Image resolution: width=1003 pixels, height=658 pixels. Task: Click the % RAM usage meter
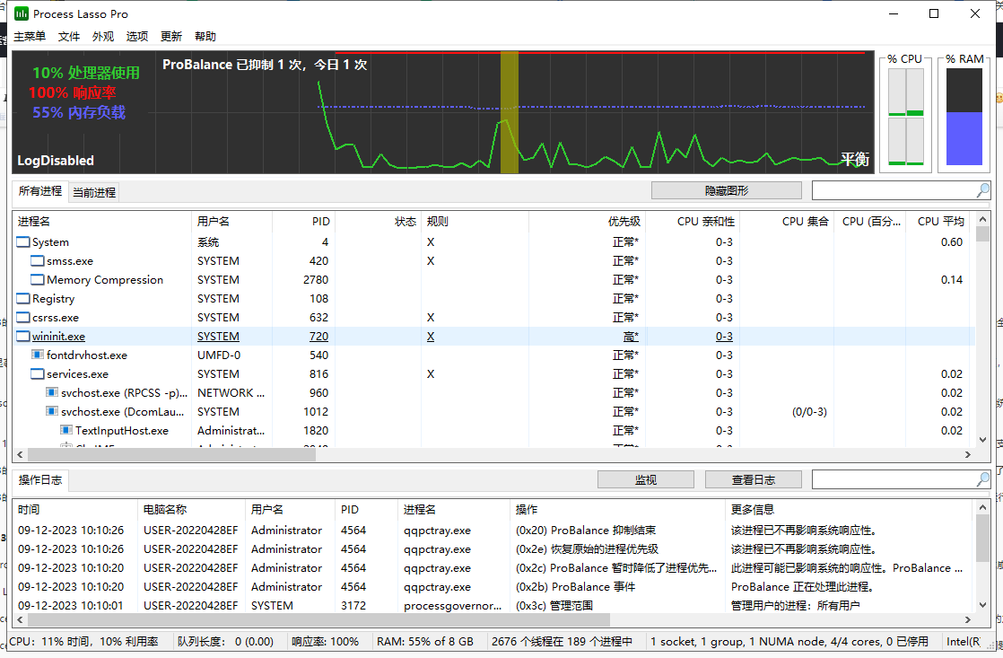964,117
